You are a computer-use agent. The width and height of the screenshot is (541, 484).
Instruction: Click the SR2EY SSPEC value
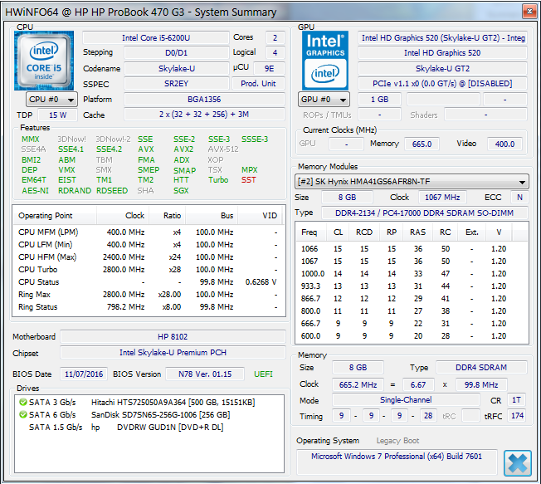177,84
